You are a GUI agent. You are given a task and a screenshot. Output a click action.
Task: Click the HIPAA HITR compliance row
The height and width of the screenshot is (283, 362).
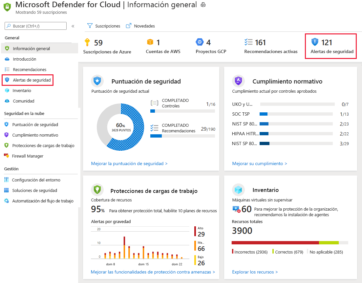290,133
